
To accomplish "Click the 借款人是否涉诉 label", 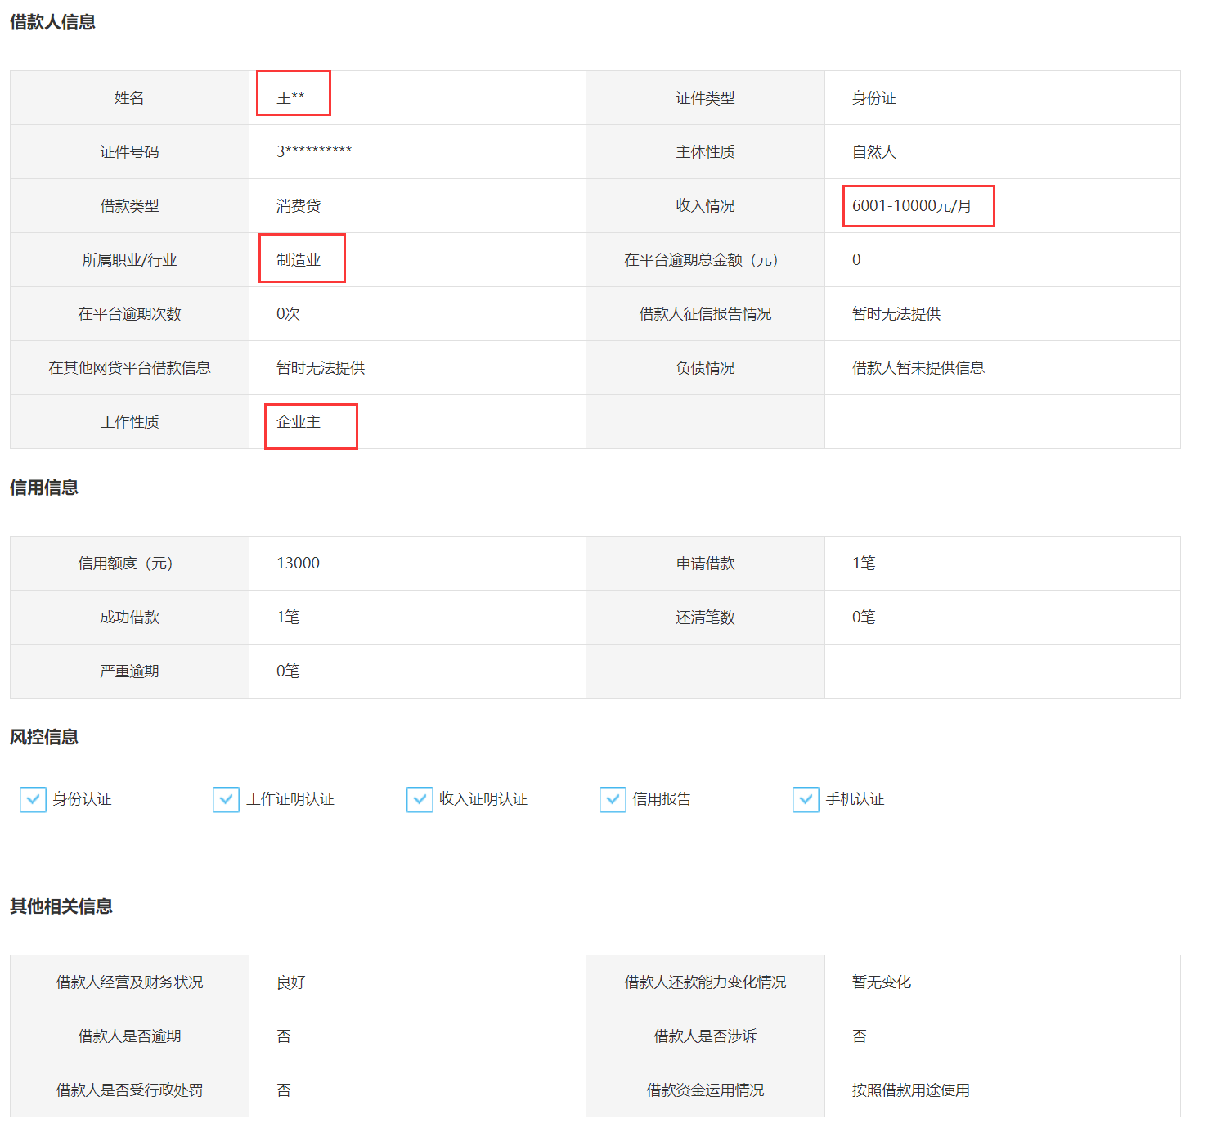I will click(705, 1036).
